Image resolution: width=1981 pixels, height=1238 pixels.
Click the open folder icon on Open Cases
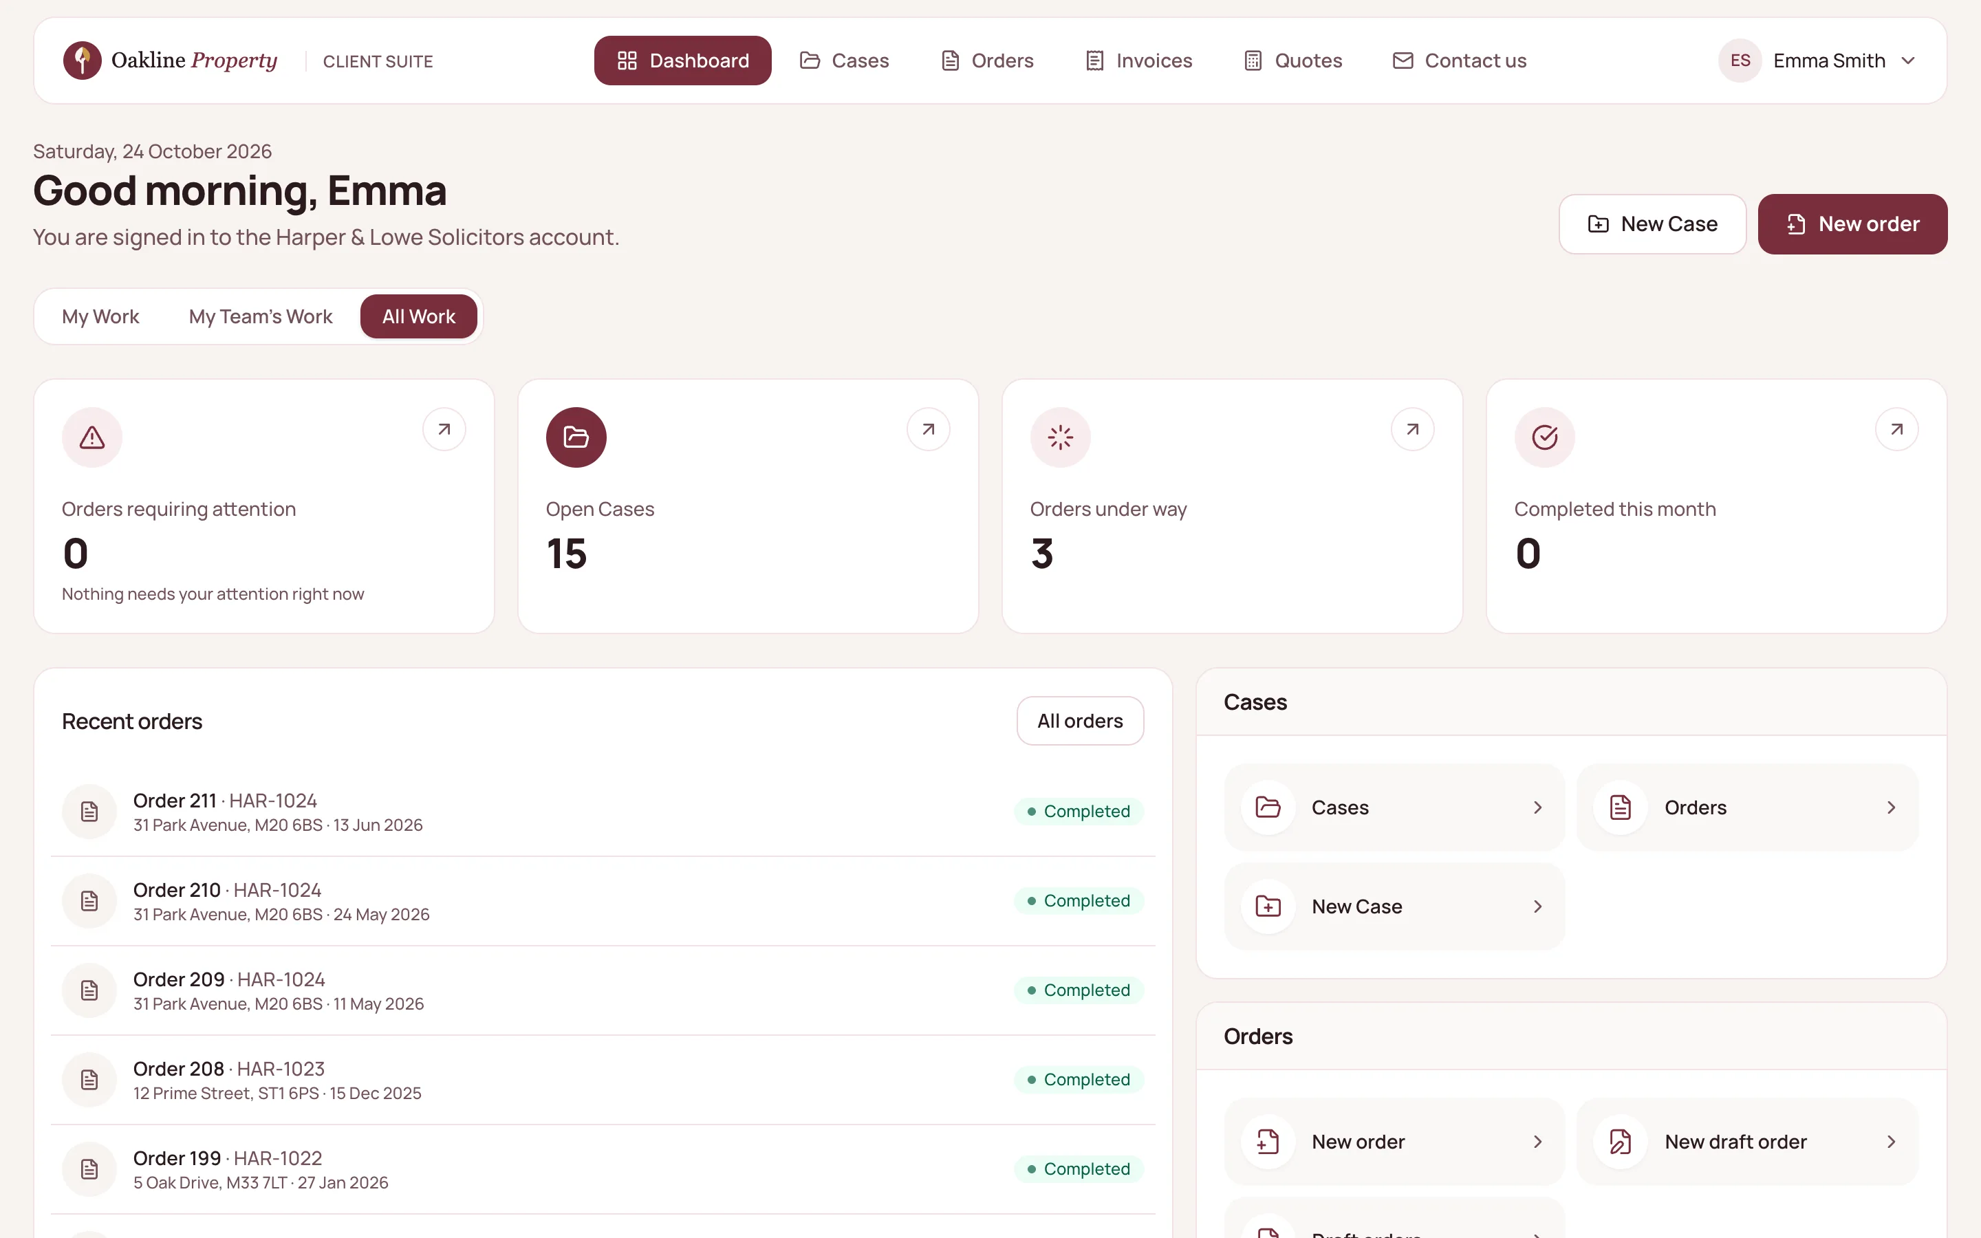[576, 437]
